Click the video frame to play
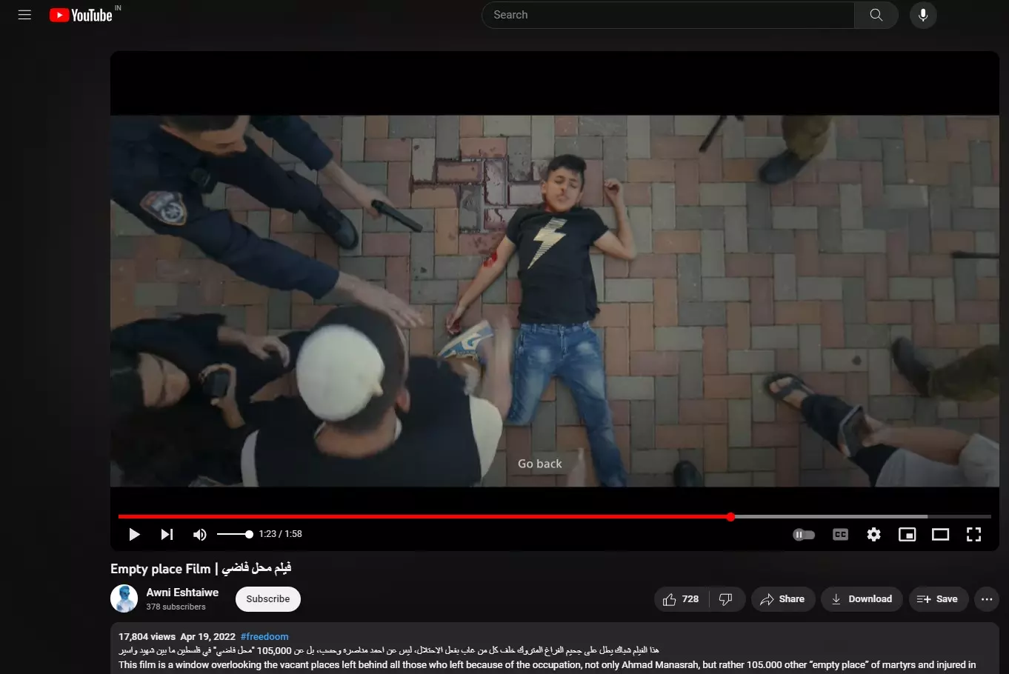 [x=554, y=300]
